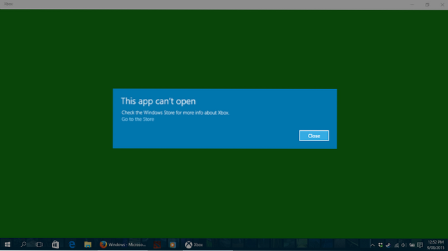Open the media player taskbar icon
This screenshot has width=448, height=251.
click(x=172, y=245)
